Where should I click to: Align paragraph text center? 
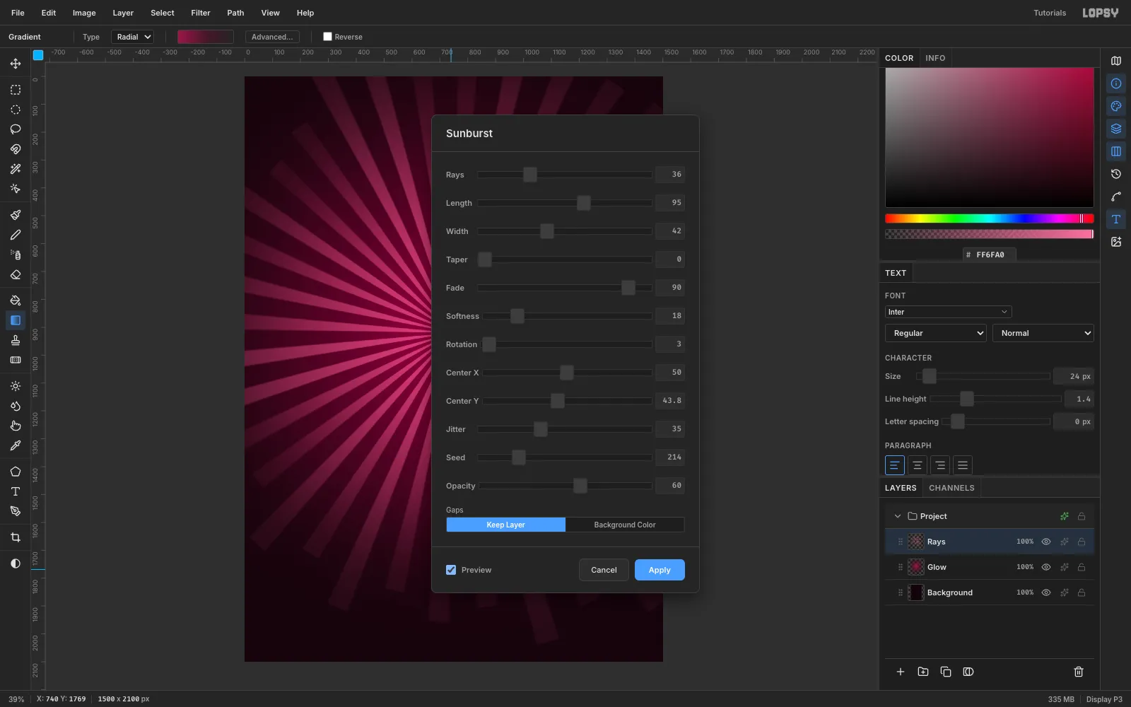(x=918, y=465)
